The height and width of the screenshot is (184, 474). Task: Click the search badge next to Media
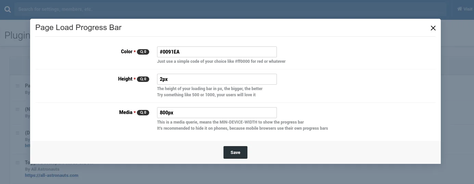point(143,113)
